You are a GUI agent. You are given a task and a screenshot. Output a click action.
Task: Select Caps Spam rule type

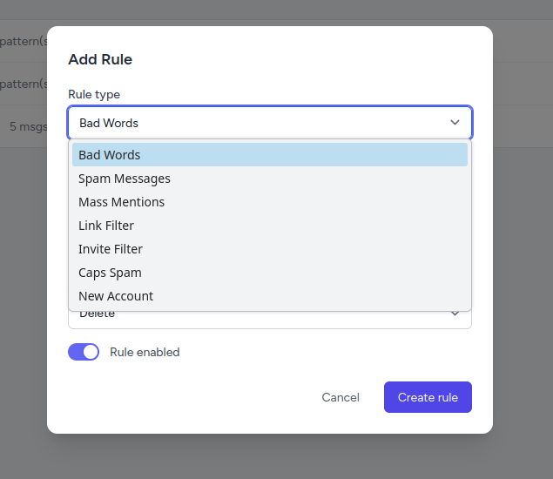[x=270, y=273]
